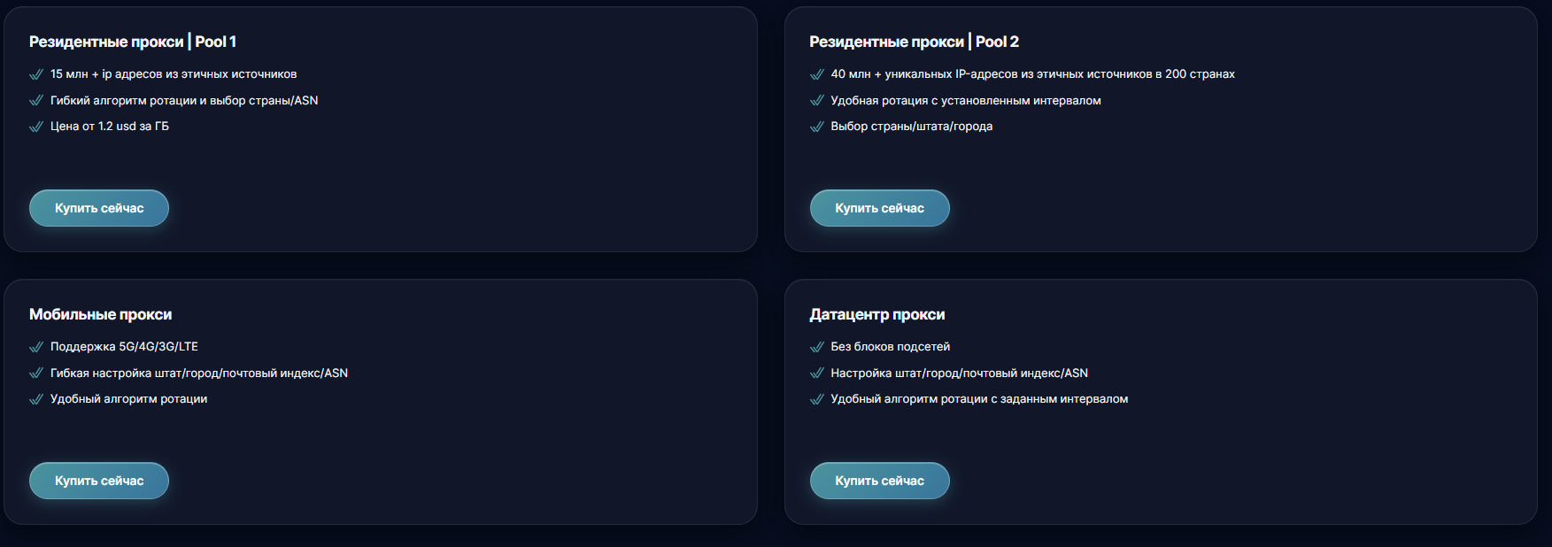Click checkmark icon beside Гибкий алгоритм ротации
This screenshot has width=1552, height=547.
pos(36,101)
